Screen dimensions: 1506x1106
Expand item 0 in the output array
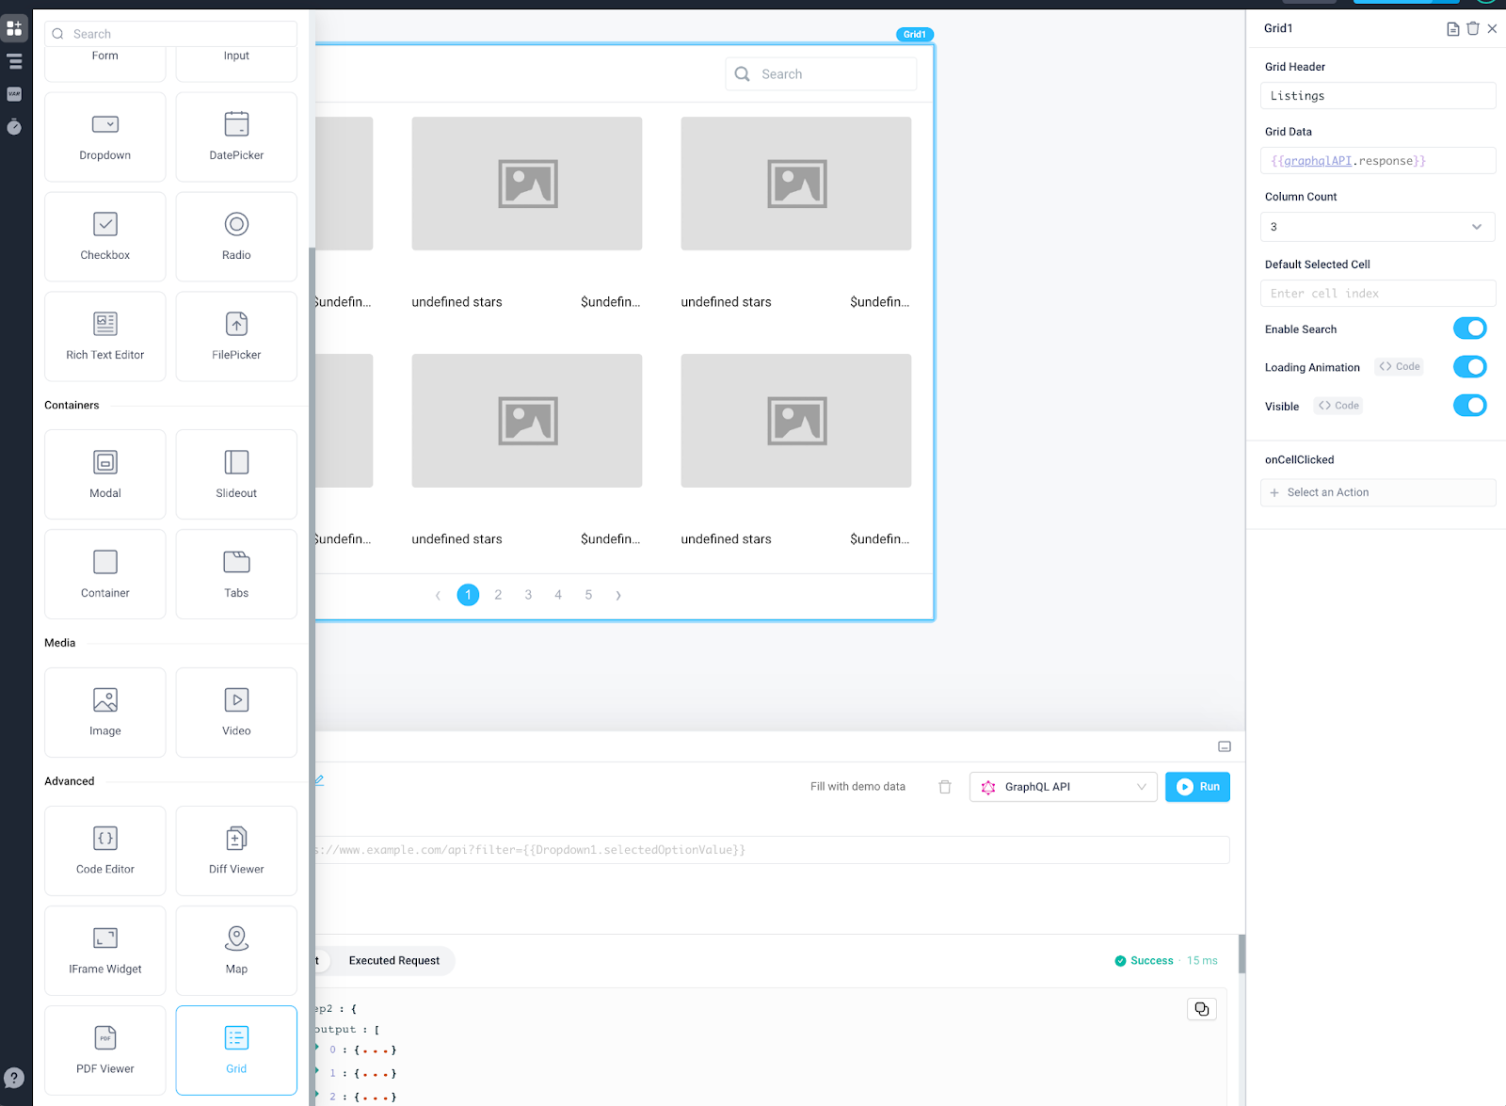317,1050
